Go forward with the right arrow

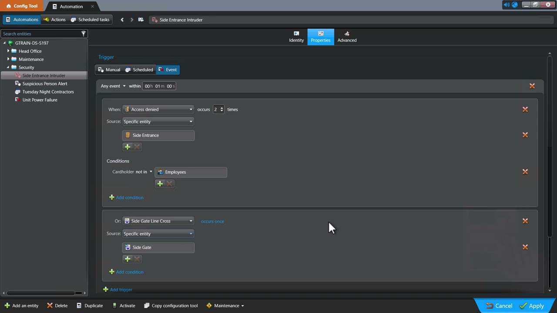pos(132,20)
